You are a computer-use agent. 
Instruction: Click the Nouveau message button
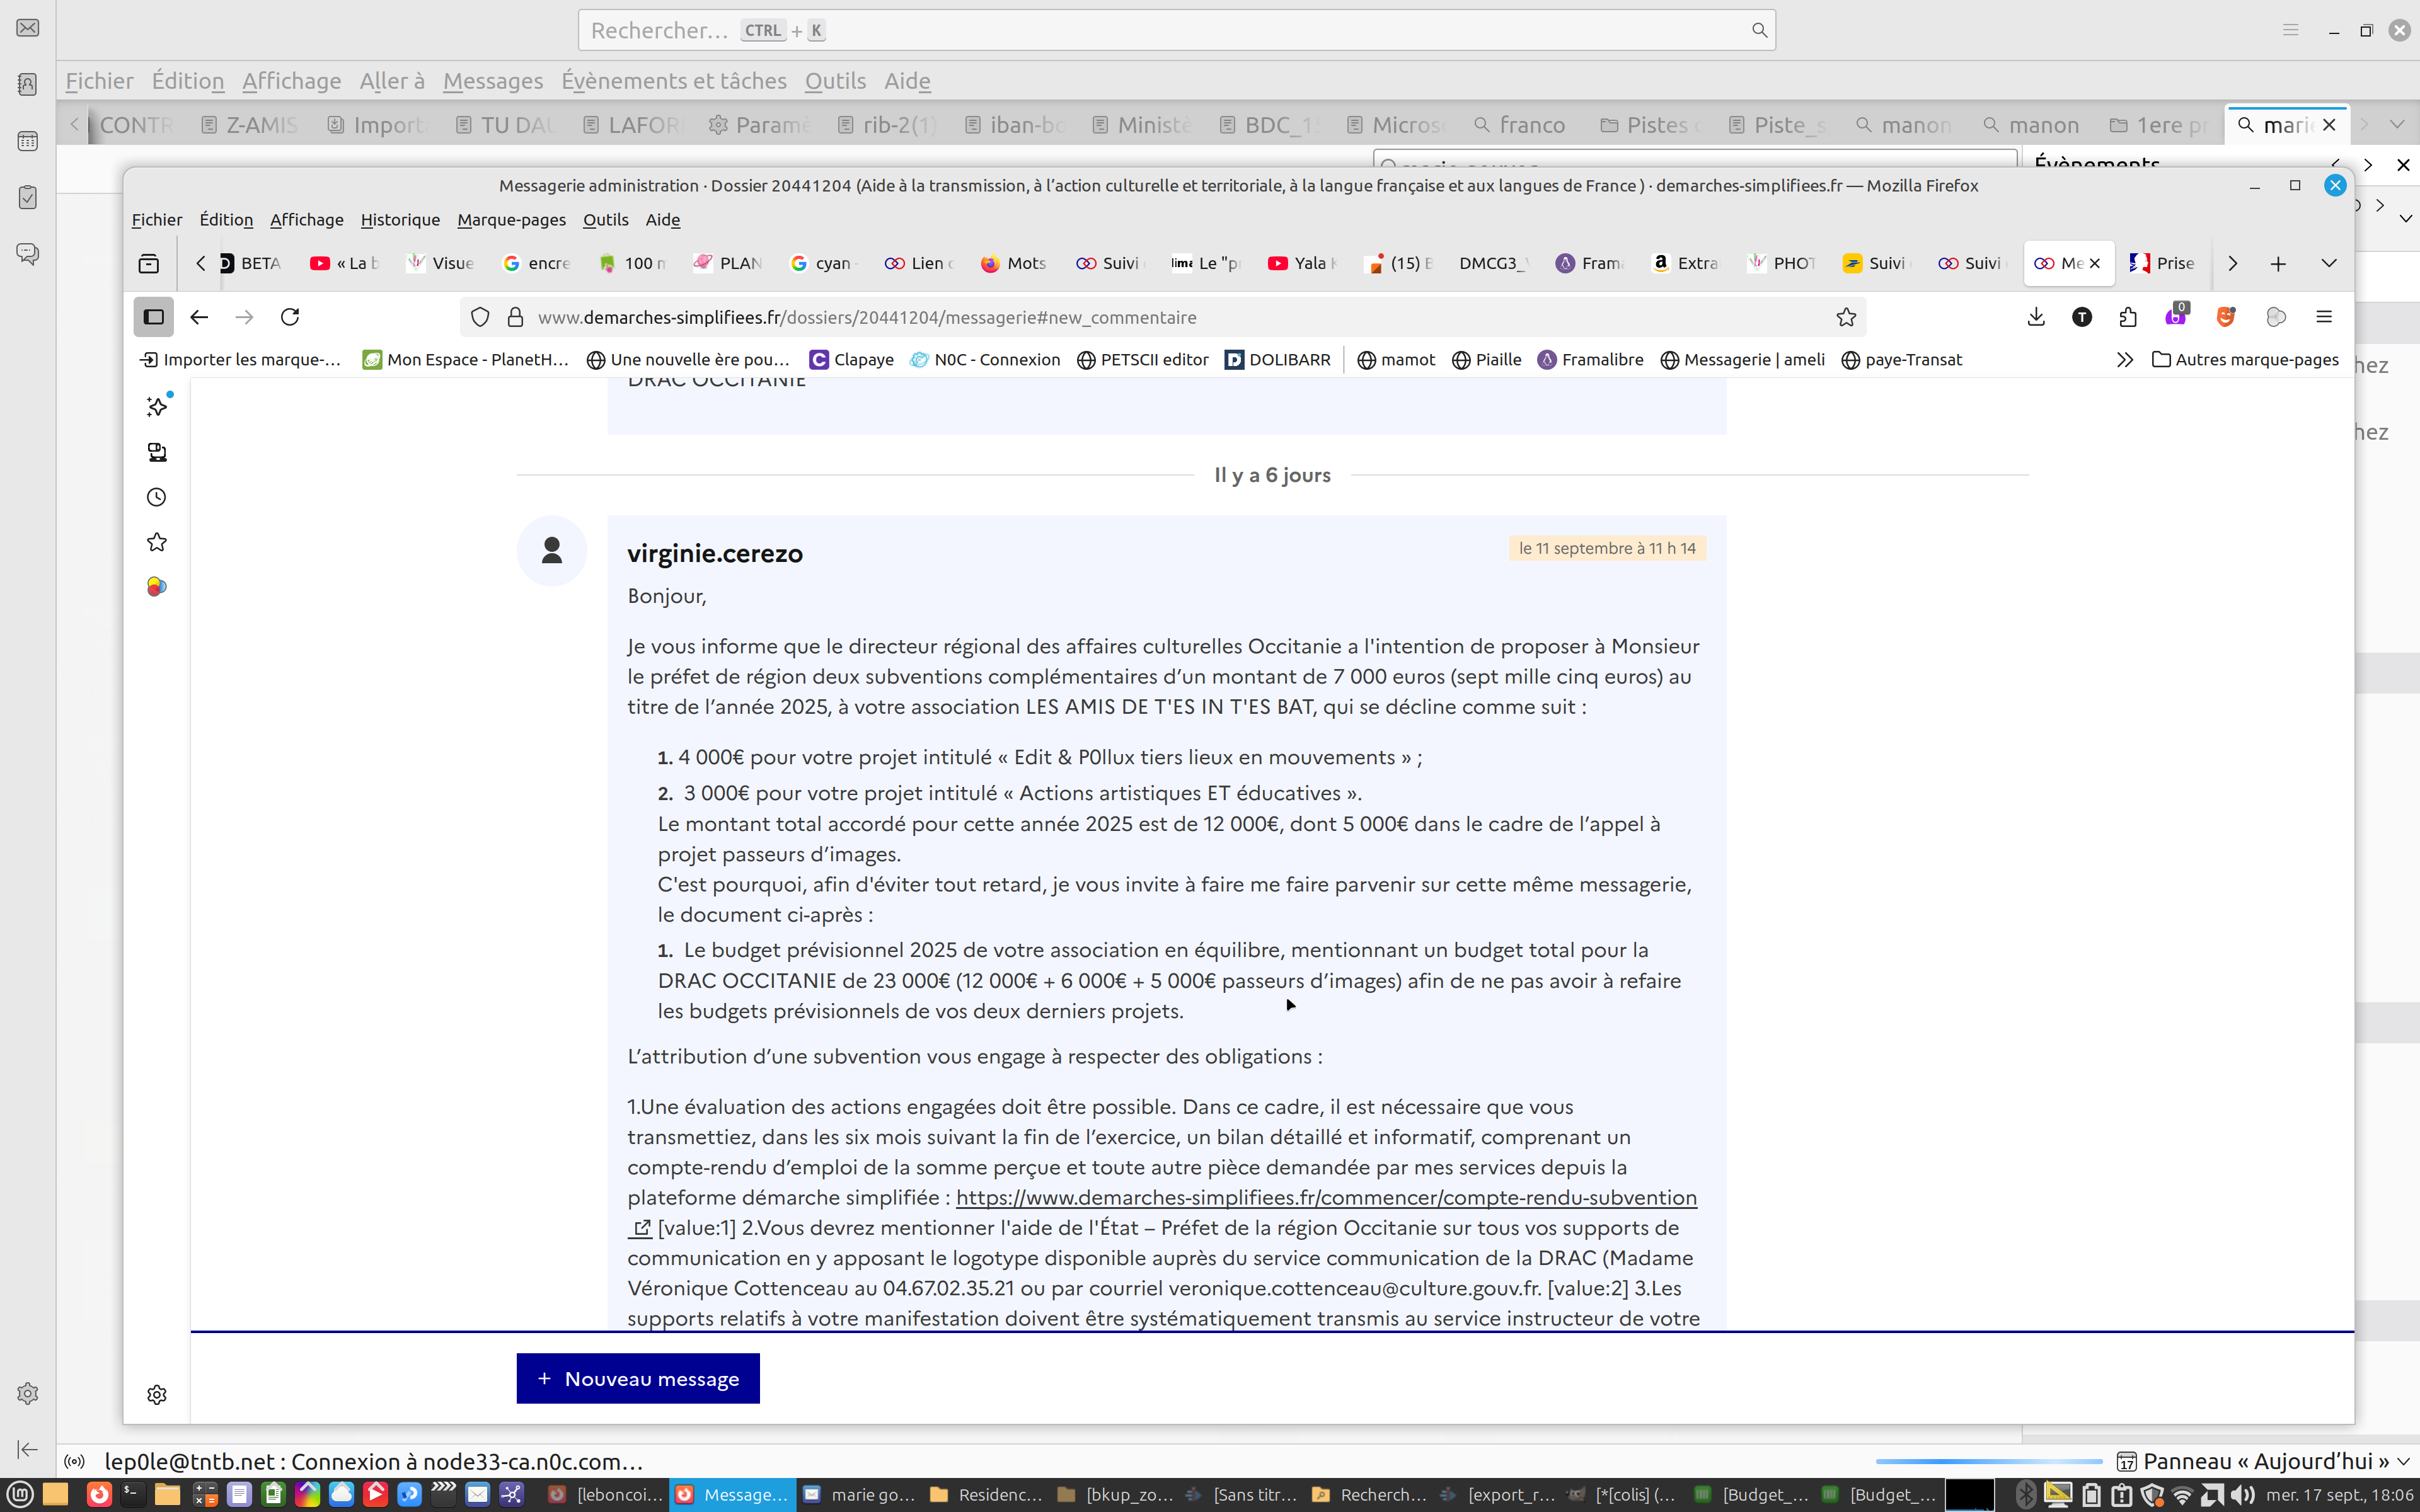(638, 1378)
